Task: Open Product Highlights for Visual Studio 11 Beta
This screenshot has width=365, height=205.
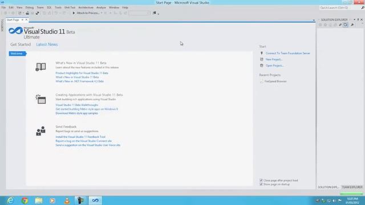Action: [x=82, y=73]
